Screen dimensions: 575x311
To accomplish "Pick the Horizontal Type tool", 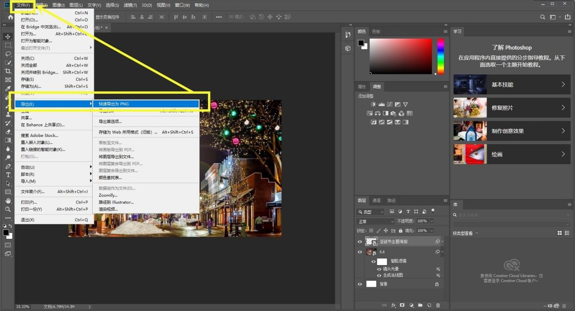I will [8, 175].
